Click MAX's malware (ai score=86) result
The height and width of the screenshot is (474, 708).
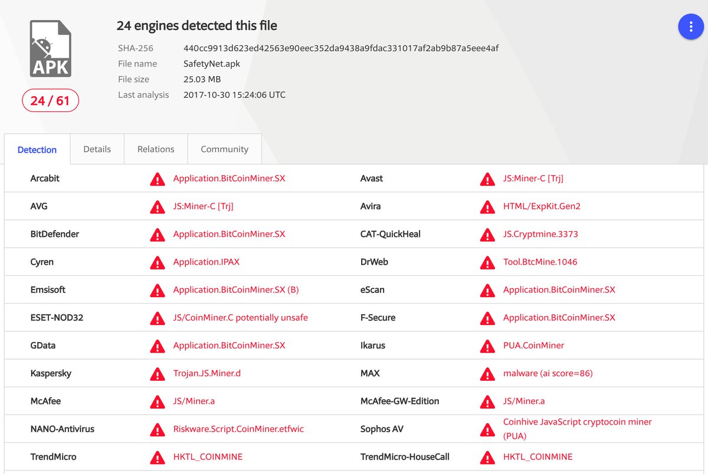coord(548,373)
